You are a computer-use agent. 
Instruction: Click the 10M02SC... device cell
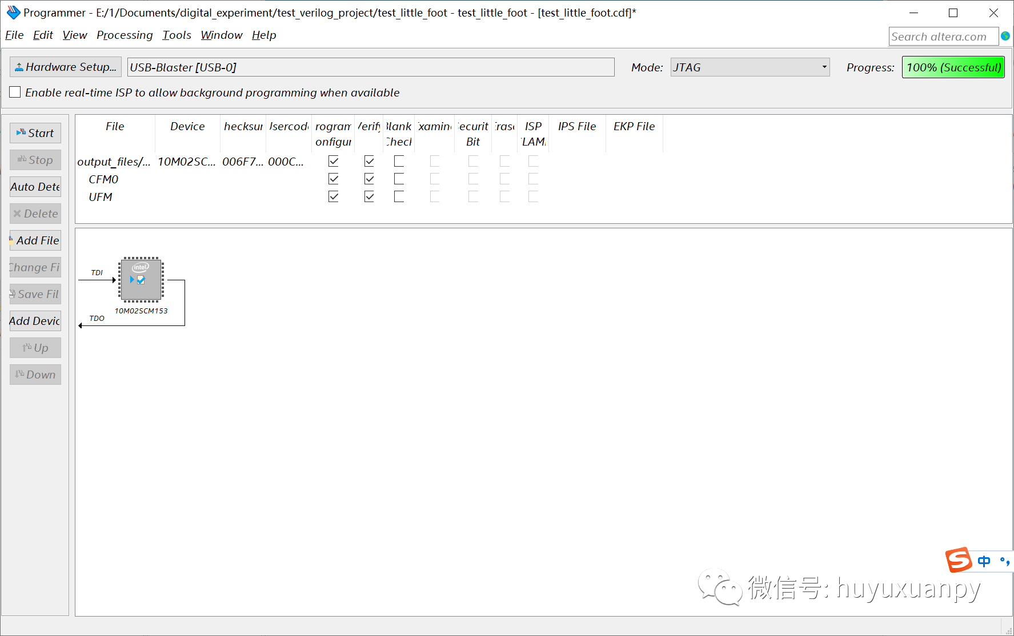(x=187, y=162)
